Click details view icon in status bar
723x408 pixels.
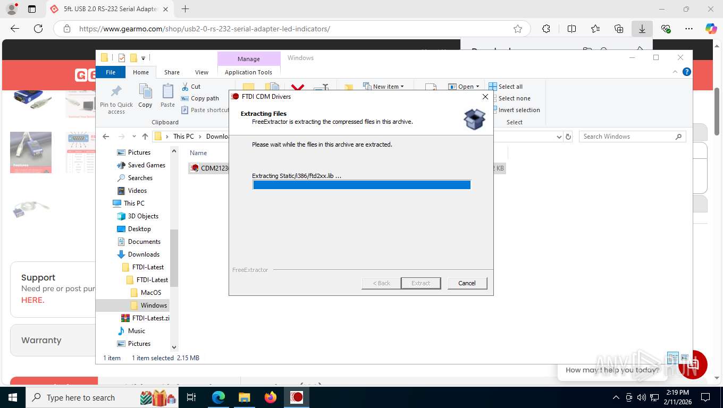[x=672, y=358]
